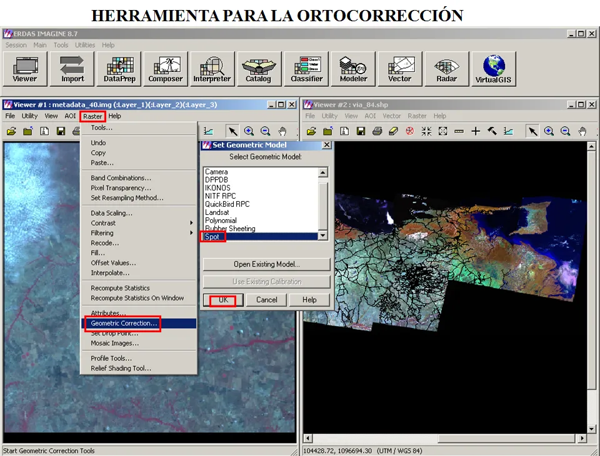
Task: Open Utility menu in Viewer #1
Action: pos(29,116)
